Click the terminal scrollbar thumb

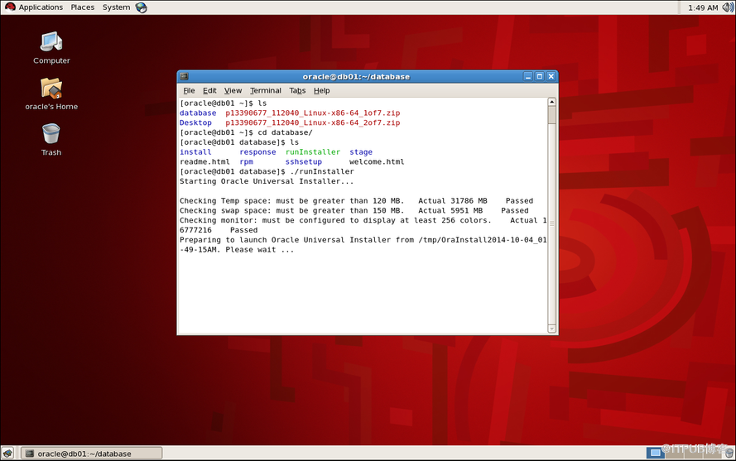(x=552, y=115)
